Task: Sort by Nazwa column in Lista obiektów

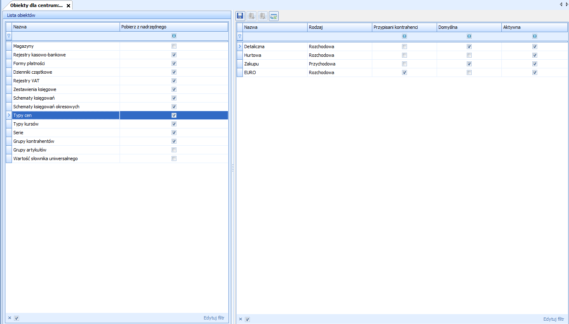Action: [x=66, y=27]
